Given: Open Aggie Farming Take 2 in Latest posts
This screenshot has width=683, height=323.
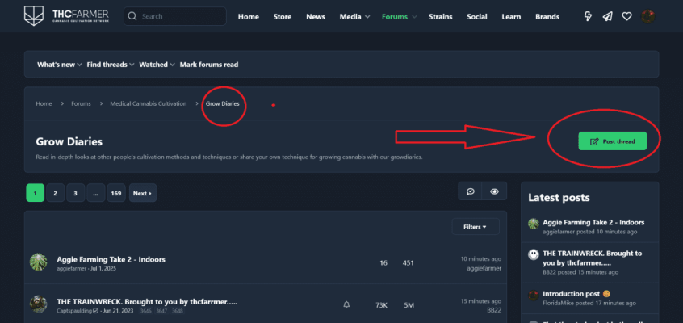Looking at the screenshot, I should [593, 222].
